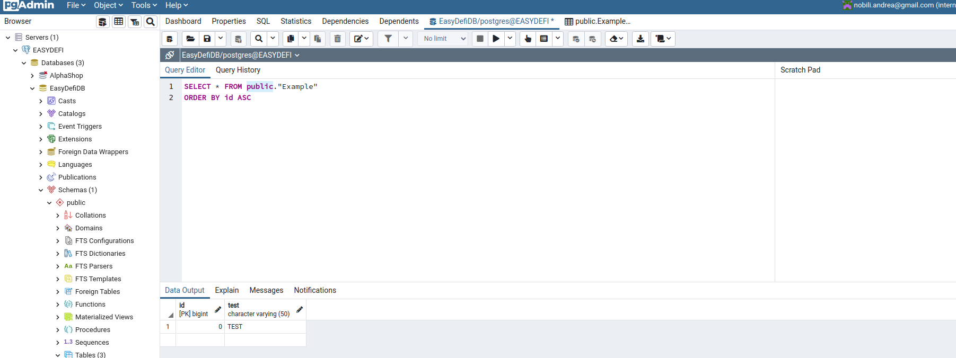Switch to the Statistics tab
The width and height of the screenshot is (956, 358).
(x=296, y=21)
